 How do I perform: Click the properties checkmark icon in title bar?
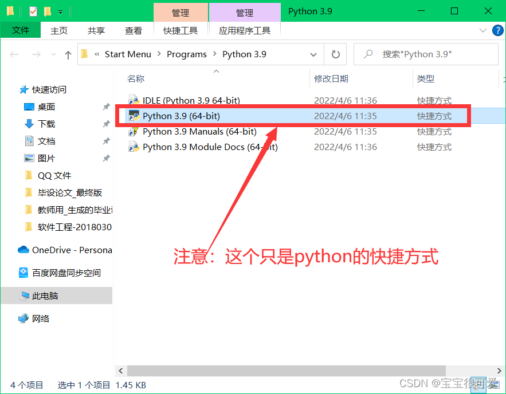point(33,11)
